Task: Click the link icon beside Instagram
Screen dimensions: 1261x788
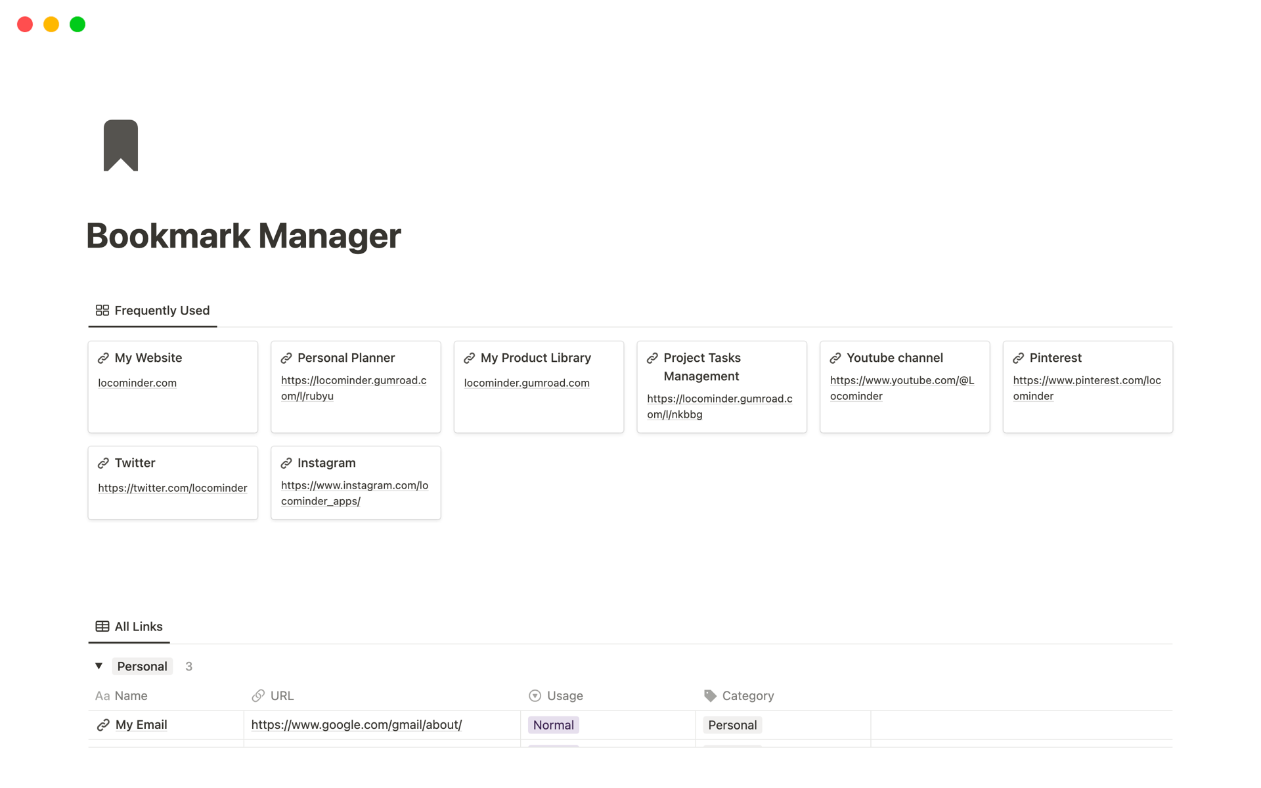Action: (x=286, y=464)
